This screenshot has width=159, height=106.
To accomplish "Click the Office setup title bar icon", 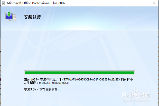I will coord(3,3).
